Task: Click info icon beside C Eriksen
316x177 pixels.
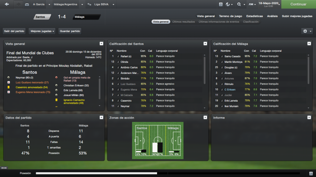Action: coord(222,90)
